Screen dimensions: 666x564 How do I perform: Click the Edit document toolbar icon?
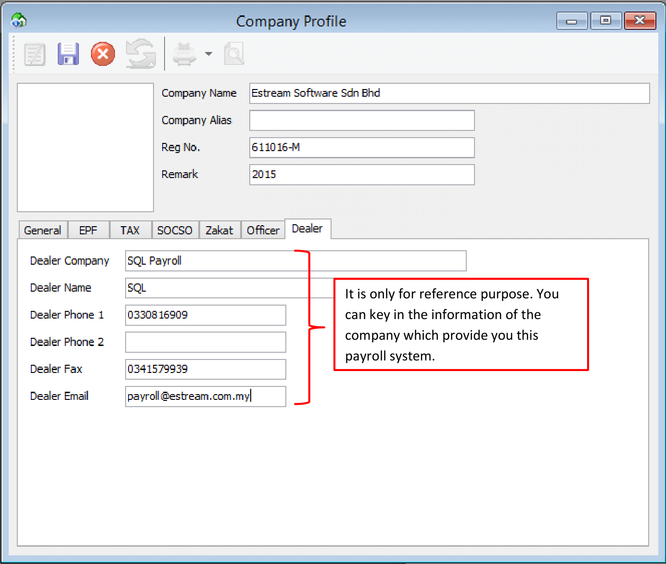click(35, 54)
